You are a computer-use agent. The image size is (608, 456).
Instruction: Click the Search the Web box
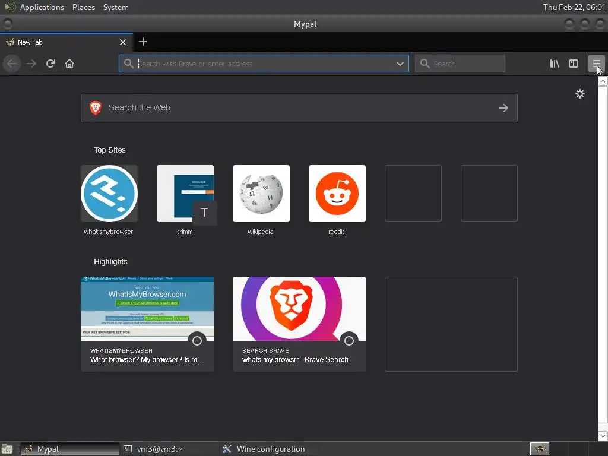[x=299, y=108]
